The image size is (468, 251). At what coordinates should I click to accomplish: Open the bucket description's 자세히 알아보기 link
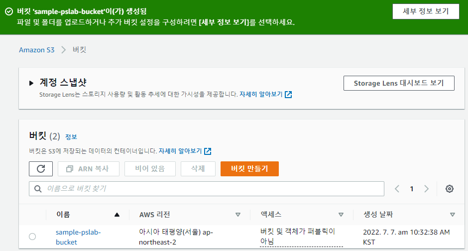point(180,151)
